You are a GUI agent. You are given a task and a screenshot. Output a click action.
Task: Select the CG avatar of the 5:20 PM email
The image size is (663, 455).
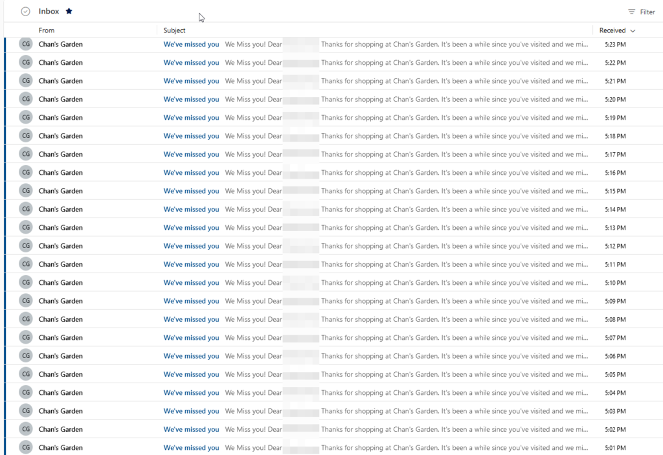26,100
